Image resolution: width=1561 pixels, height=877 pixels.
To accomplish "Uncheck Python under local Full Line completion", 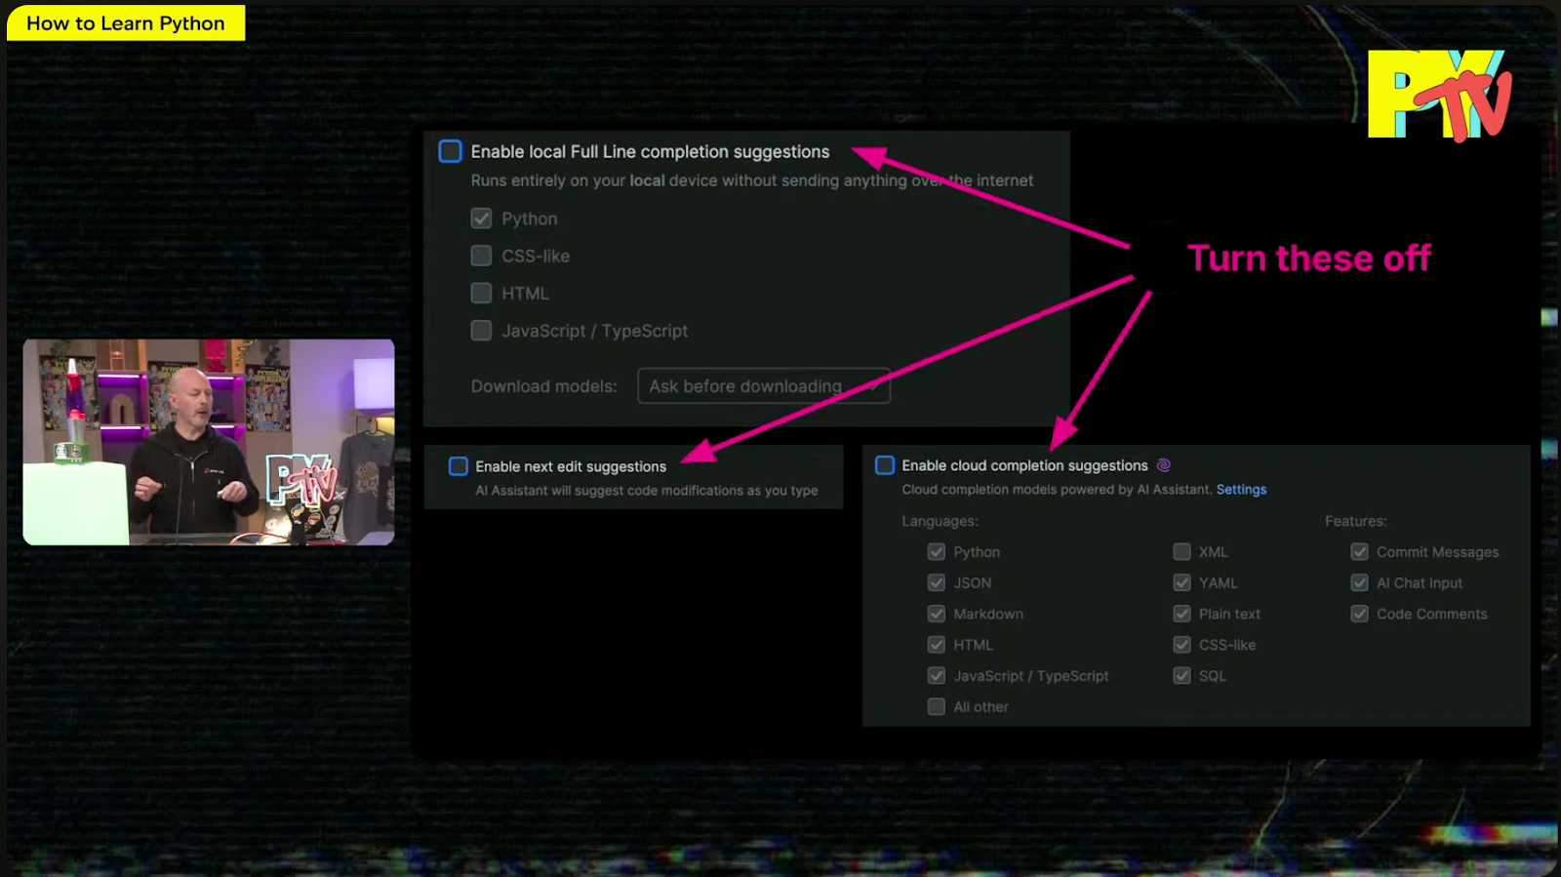I will pos(481,219).
